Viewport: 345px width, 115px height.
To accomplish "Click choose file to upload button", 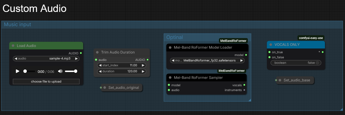I will [x=46, y=81].
